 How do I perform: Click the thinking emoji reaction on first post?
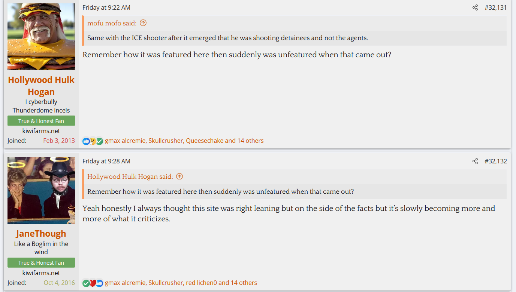93,141
